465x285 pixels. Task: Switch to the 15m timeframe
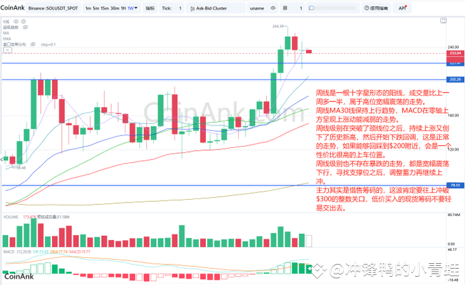click(105, 8)
